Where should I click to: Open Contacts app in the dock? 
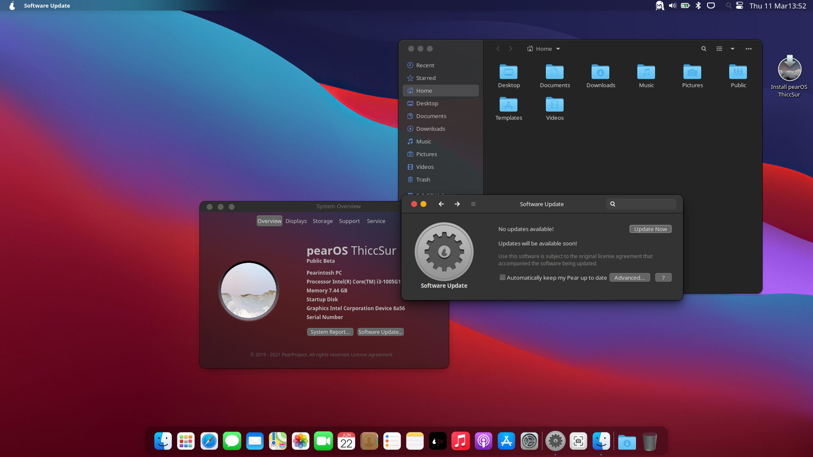tap(369, 441)
